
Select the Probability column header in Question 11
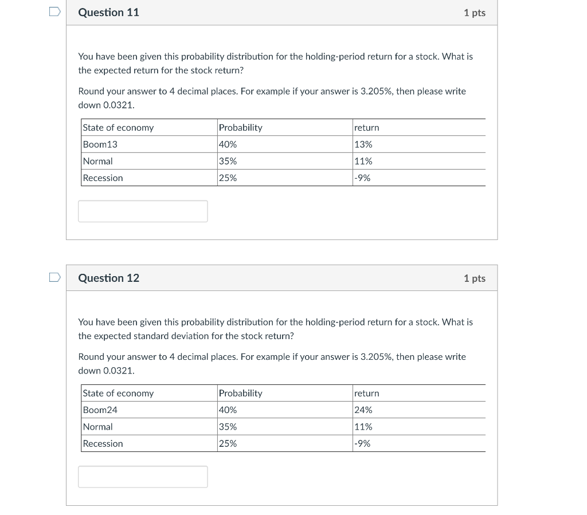click(241, 127)
